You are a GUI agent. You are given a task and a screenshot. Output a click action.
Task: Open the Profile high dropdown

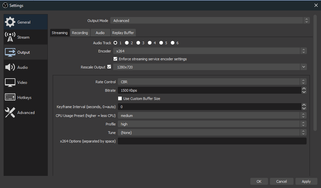click(x=212, y=124)
